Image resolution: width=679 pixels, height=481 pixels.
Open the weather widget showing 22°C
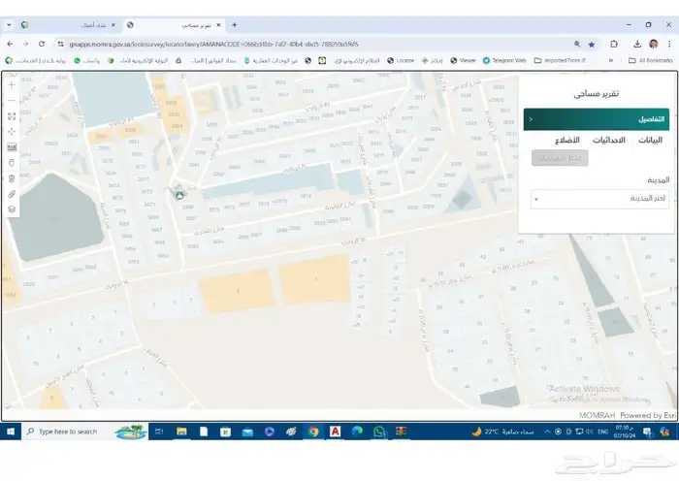click(x=502, y=432)
